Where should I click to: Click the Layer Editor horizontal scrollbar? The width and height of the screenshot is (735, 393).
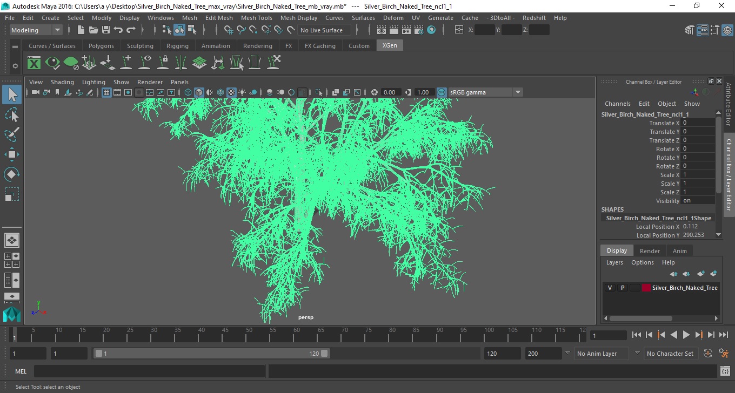click(640, 319)
